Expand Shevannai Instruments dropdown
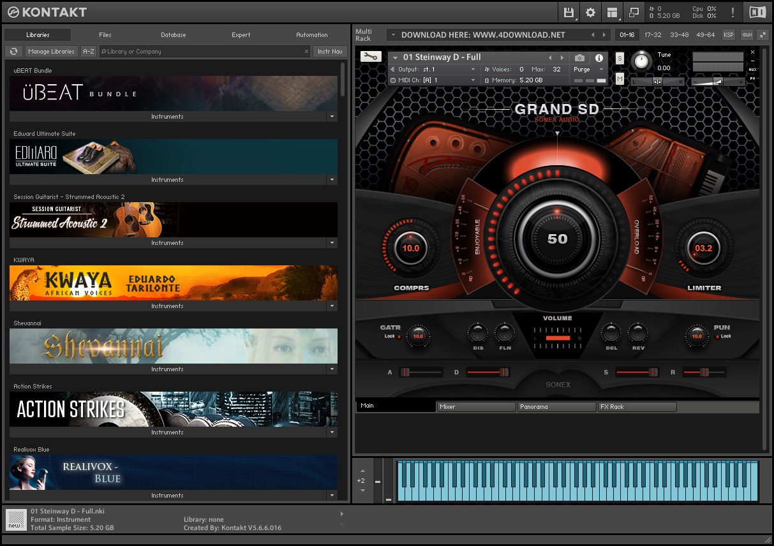The width and height of the screenshot is (774, 546). point(331,369)
